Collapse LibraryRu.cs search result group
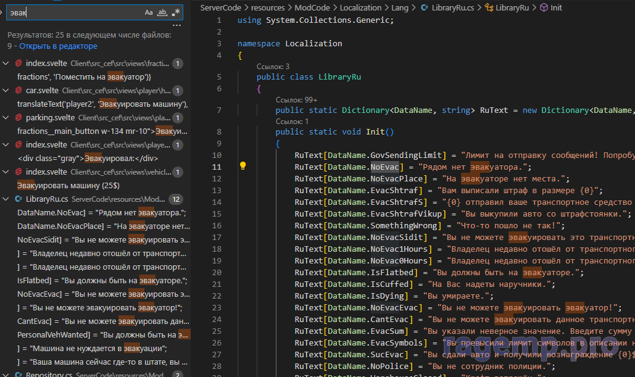 (x=6, y=199)
